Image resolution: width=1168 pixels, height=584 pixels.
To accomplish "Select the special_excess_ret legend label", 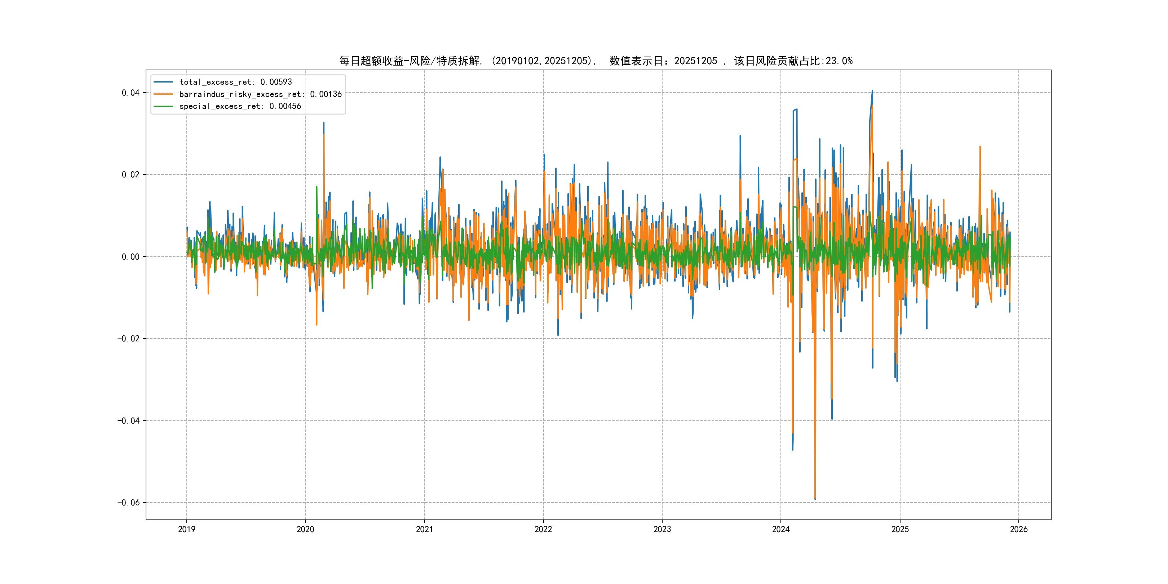I will (240, 106).
